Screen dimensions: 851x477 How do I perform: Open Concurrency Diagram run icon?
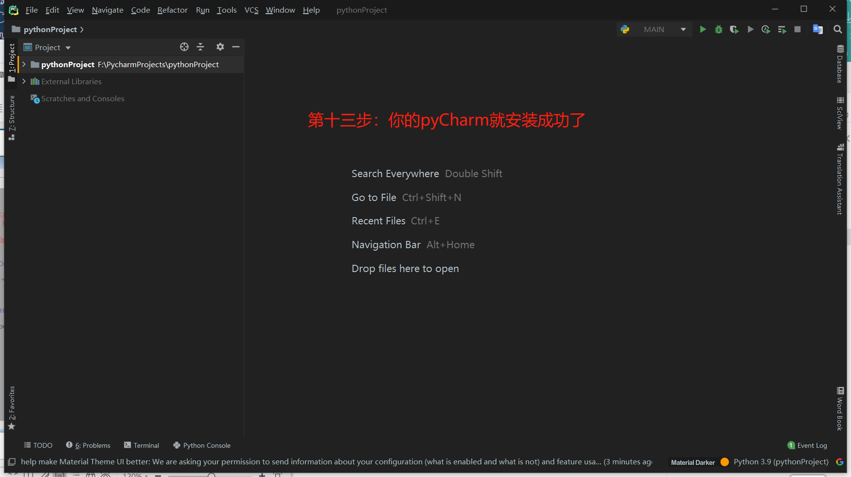click(x=782, y=30)
